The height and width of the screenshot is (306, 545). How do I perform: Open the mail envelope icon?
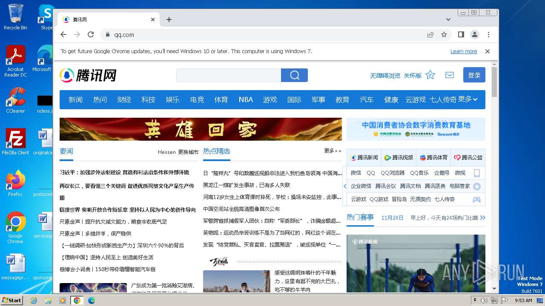click(x=450, y=75)
